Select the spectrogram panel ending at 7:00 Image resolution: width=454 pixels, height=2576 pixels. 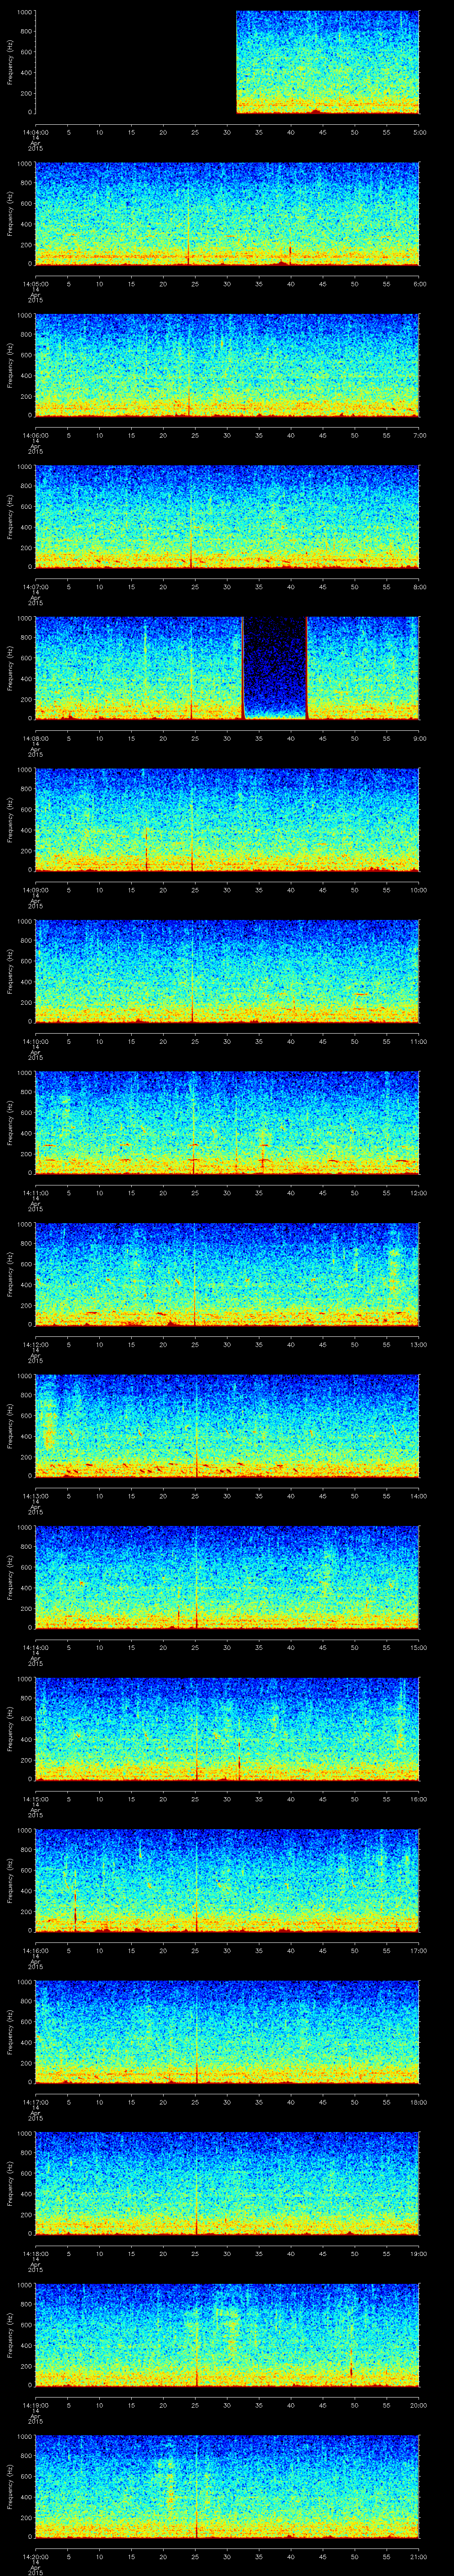[227, 365]
